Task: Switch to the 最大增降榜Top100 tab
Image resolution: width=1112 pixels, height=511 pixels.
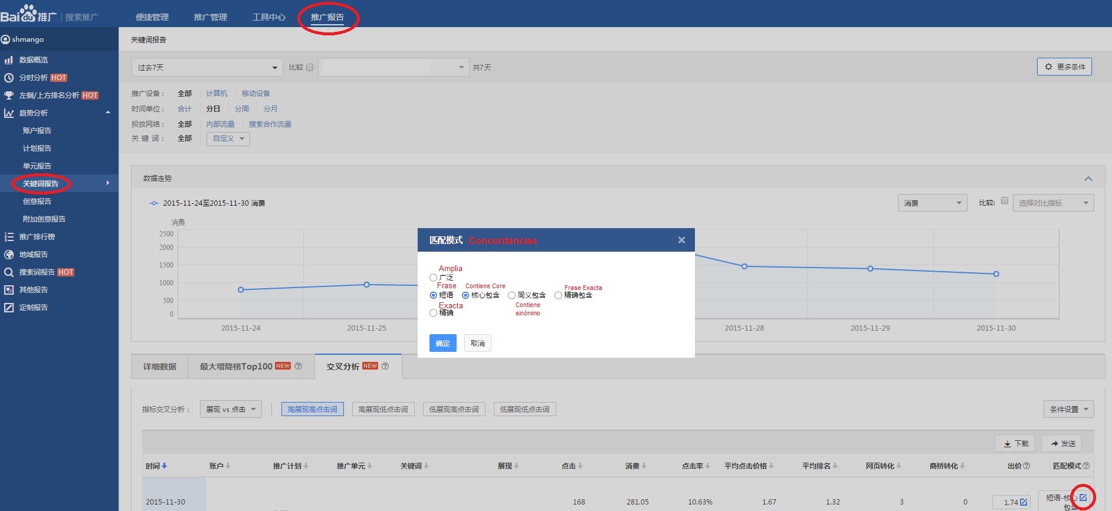Action: [251, 367]
